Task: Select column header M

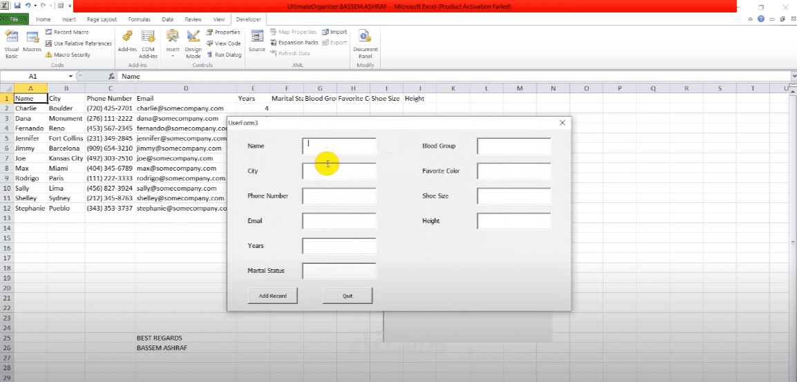Action: 520,88
